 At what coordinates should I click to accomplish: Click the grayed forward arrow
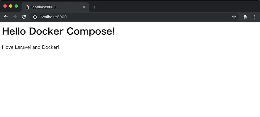(15, 17)
